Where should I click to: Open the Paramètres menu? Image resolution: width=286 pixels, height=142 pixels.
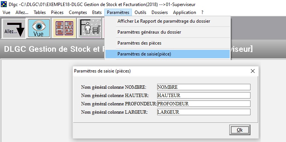118,12
